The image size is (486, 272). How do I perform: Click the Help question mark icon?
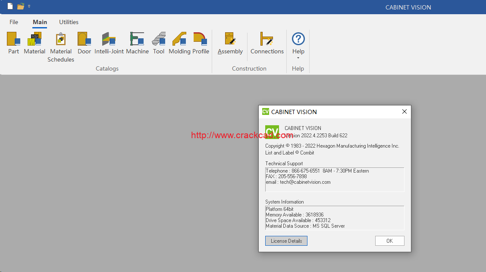pos(298,39)
